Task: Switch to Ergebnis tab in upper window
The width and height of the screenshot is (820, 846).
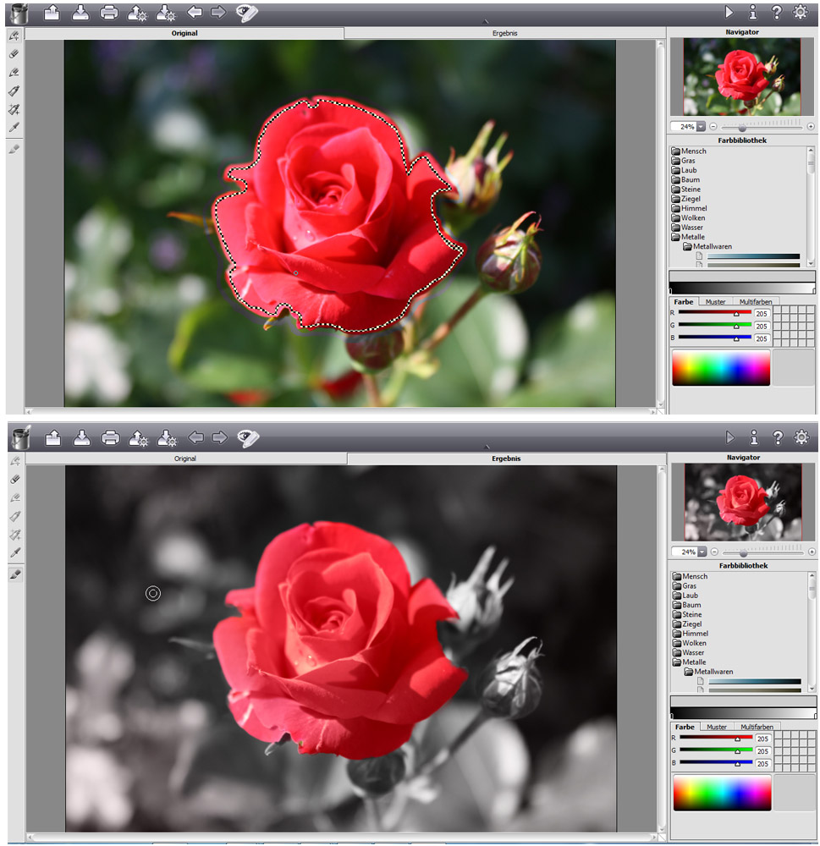Action: (504, 34)
